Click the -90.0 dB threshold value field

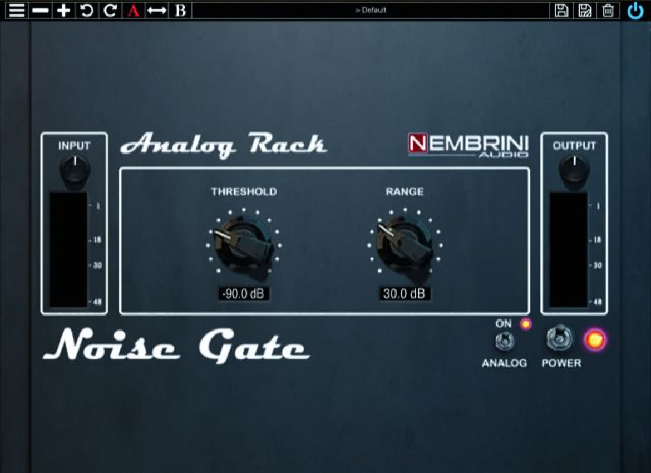point(244,294)
